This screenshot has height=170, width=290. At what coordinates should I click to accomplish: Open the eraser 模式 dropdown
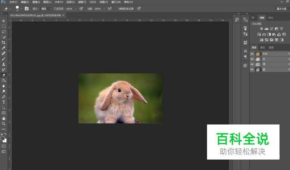45,8
